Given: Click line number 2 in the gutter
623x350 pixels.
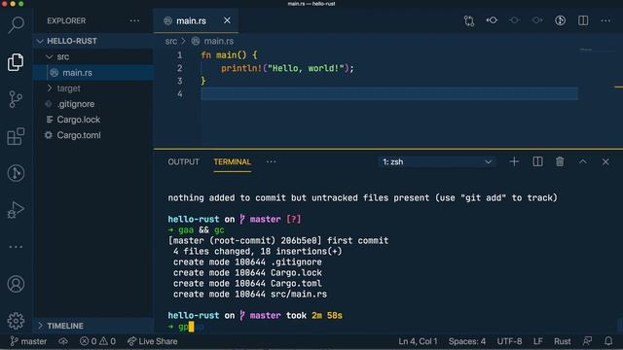Looking at the screenshot, I should (179, 68).
